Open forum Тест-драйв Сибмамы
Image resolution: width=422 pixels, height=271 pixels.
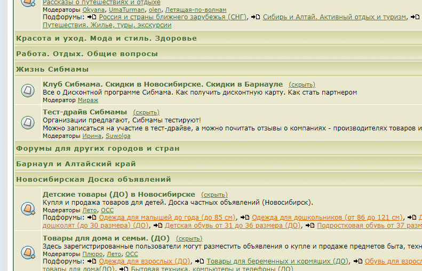point(85,112)
